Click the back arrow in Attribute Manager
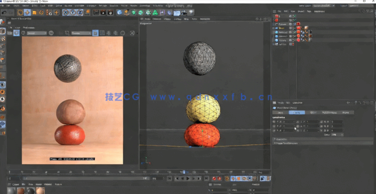This screenshot has height=194, width=376. pyautogui.click(x=348, y=102)
